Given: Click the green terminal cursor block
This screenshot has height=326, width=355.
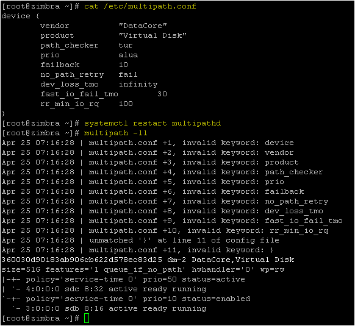Looking at the screenshot, I should click(x=87, y=318).
